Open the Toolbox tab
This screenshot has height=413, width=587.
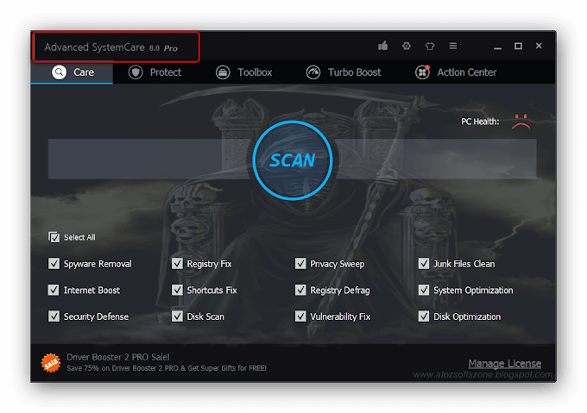pyautogui.click(x=243, y=72)
